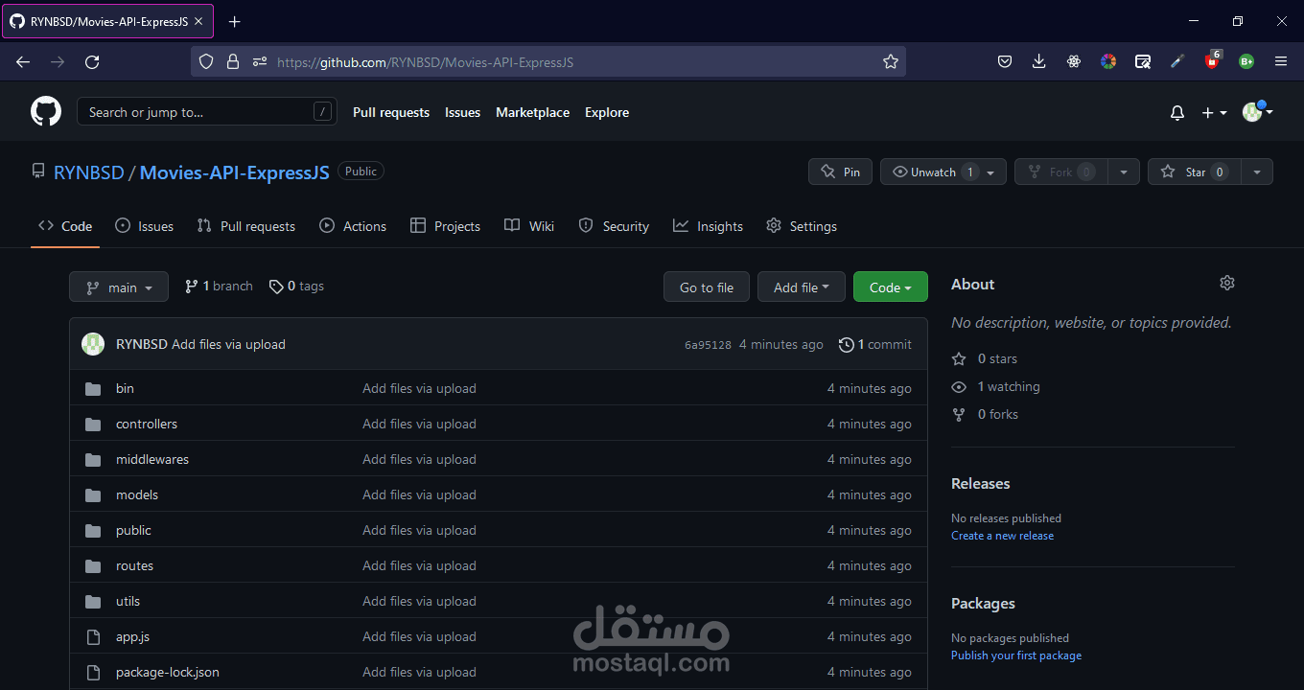Star the repository
This screenshot has width=1304, height=690.
[1195, 172]
